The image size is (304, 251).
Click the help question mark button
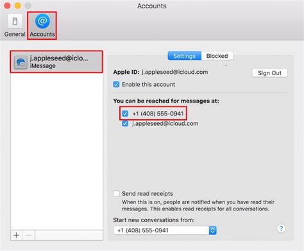pyautogui.click(x=281, y=229)
